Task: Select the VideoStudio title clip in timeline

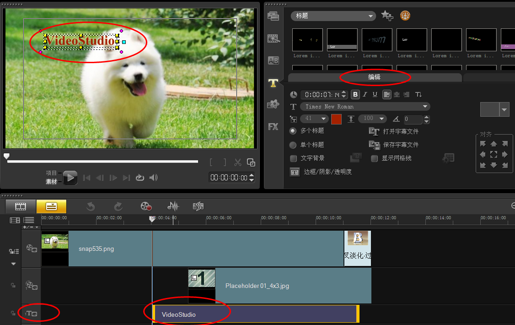Action: point(256,314)
